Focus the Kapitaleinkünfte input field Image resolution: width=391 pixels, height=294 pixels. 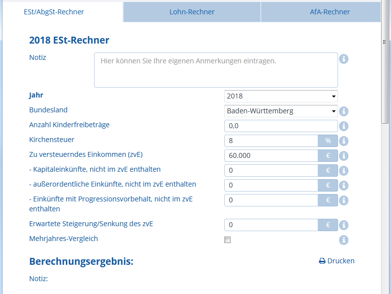coord(271,171)
